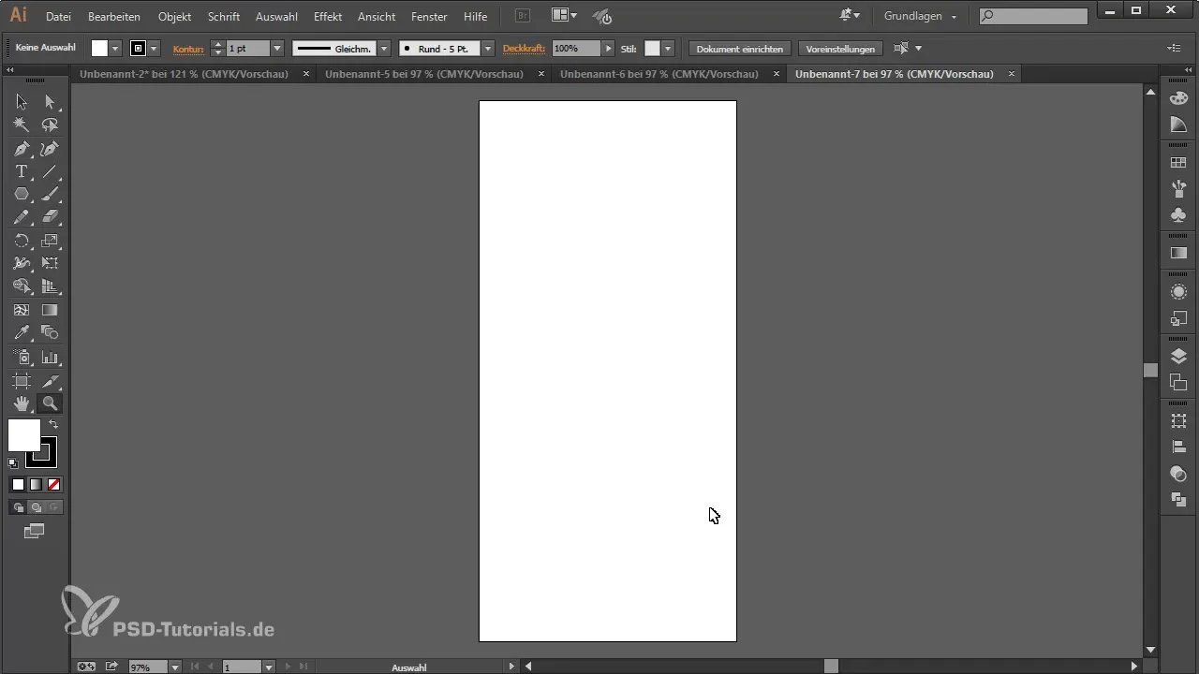Open the Color palette panel
Image resolution: width=1199 pixels, height=674 pixels.
[1179, 98]
